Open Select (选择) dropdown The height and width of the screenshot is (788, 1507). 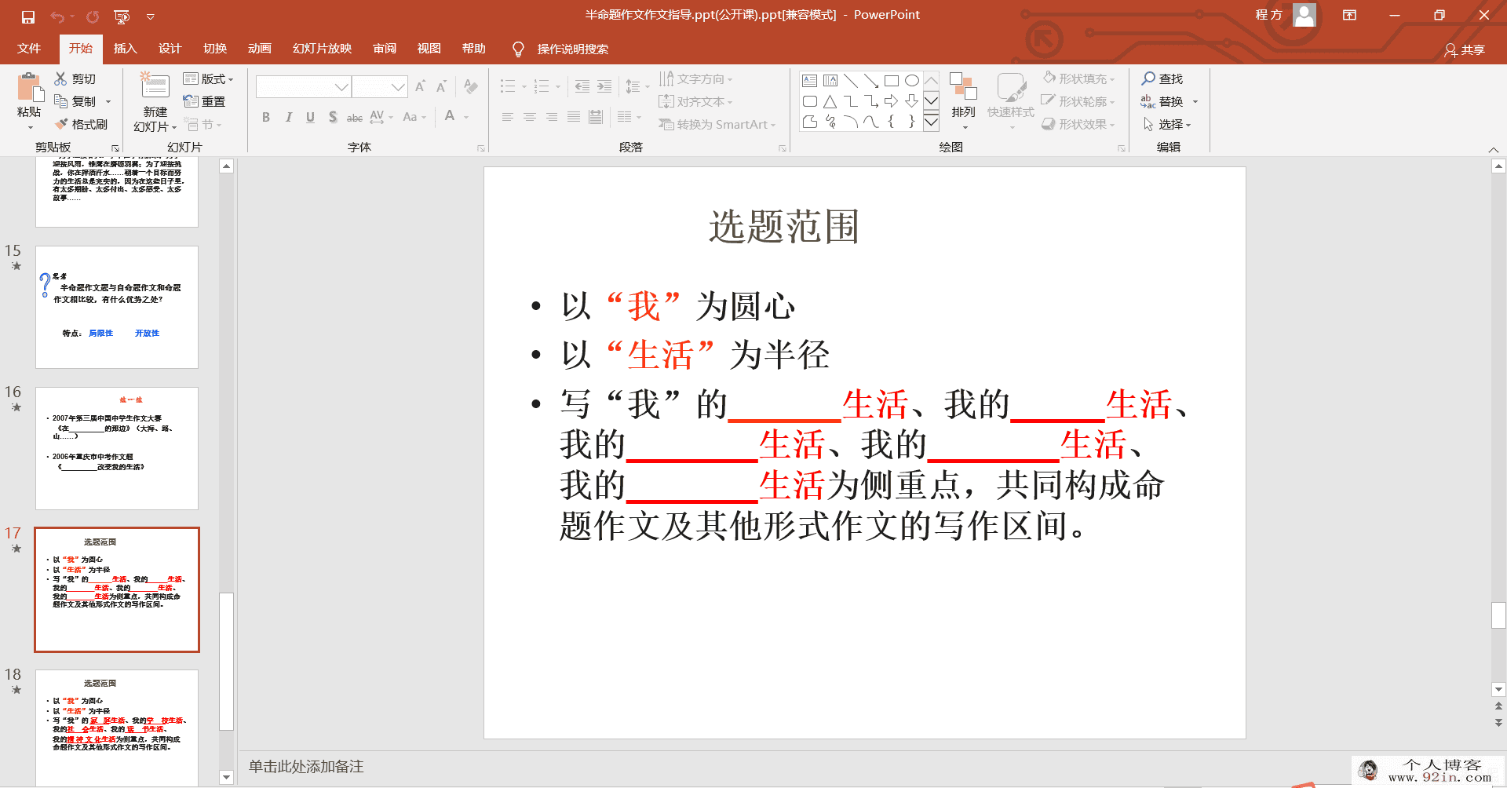[x=1167, y=124]
